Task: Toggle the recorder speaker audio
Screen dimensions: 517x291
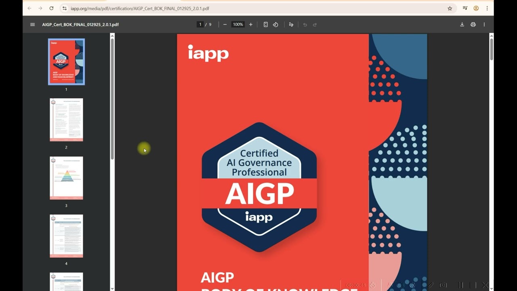Action: [401, 285]
